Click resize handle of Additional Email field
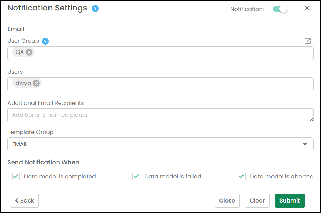 pos(311,120)
